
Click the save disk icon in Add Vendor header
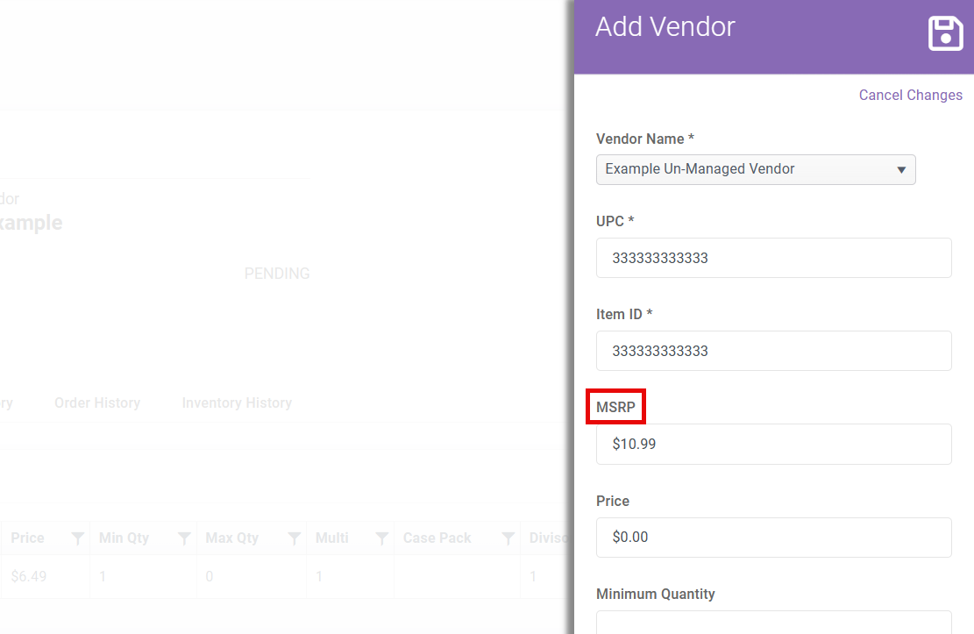tap(945, 33)
